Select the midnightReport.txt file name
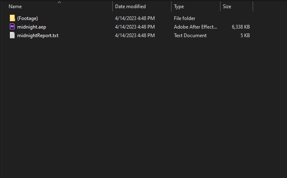Image resolution: width=287 pixels, height=178 pixels. [x=38, y=36]
